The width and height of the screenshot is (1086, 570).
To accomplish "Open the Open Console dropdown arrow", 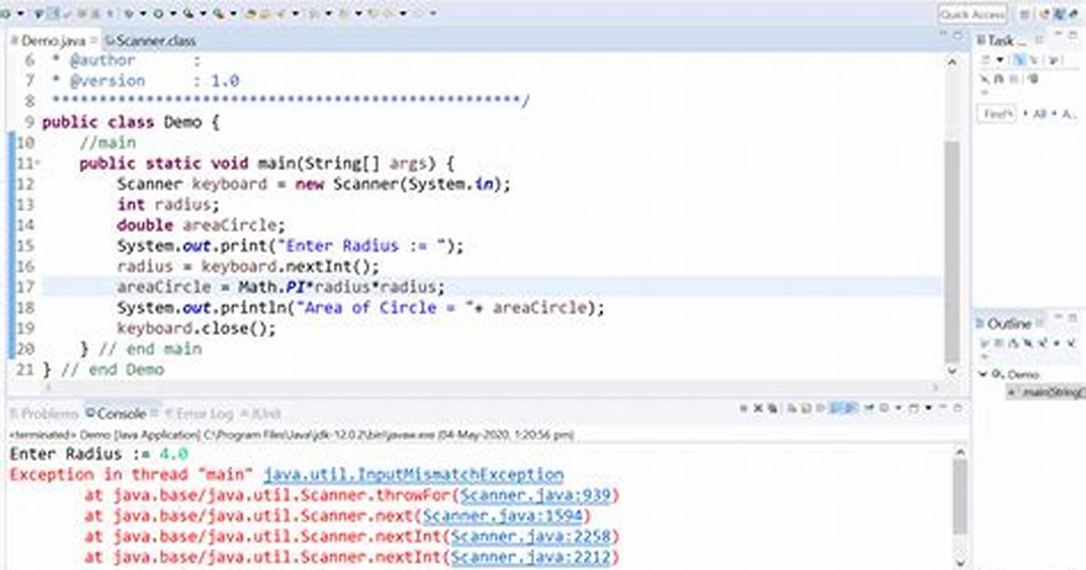I will pos(928,408).
